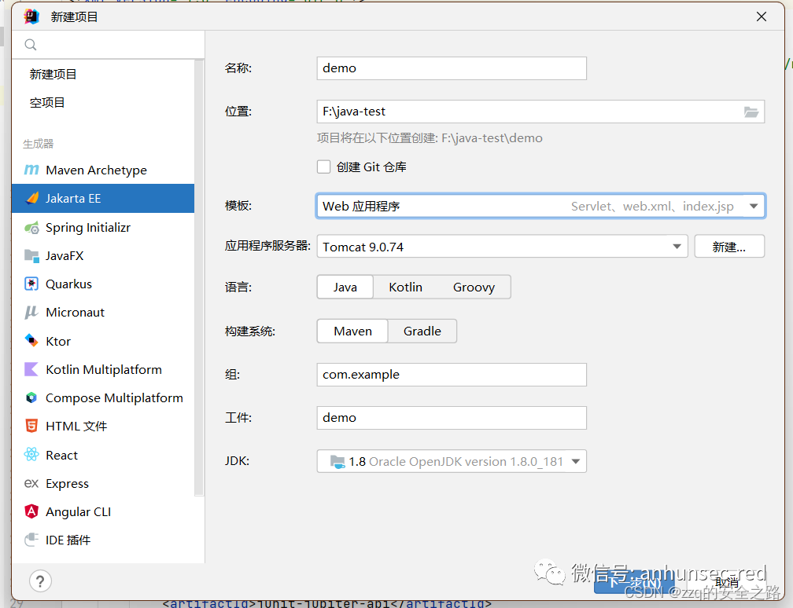Click the Maven Archetype icon
The height and width of the screenshot is (608, 793).
pyautogui.click(x=31, y=170)
